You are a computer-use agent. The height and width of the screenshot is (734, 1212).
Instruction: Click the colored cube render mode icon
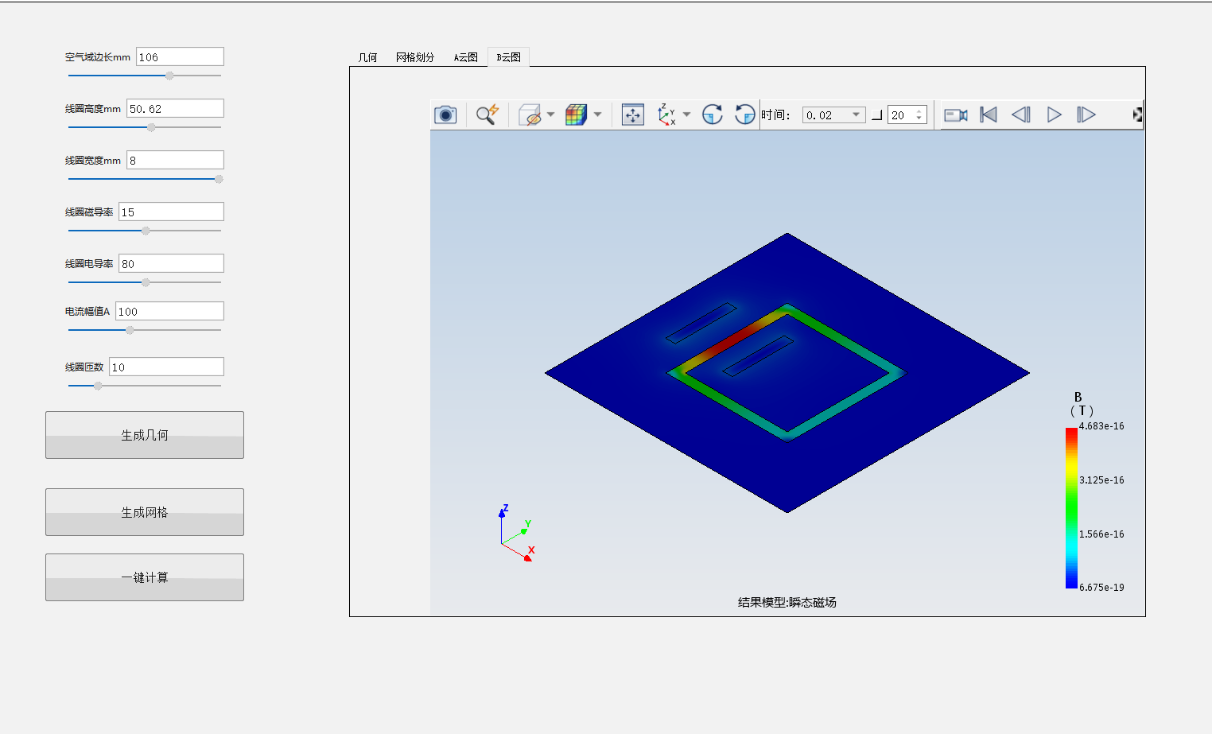click(576, 115)
